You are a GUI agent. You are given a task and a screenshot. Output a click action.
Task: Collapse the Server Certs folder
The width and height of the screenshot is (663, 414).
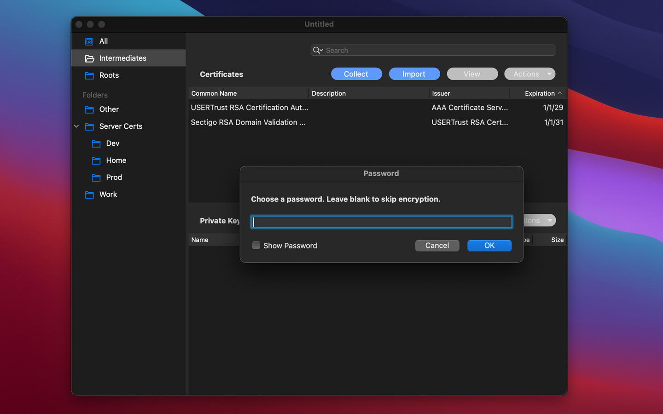click(76, 126)
